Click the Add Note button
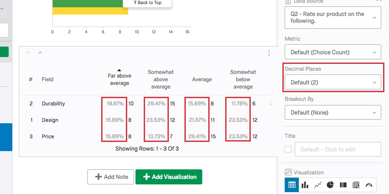The image size is (389, 194). pyautogui.click(x=111, y=177)
